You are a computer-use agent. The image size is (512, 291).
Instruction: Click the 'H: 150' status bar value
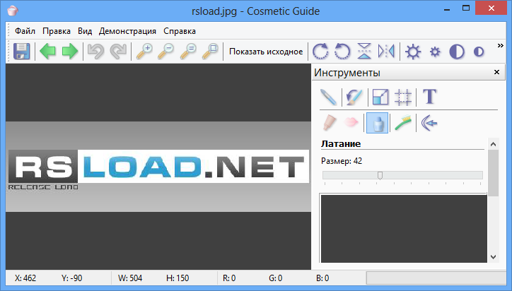178,278
